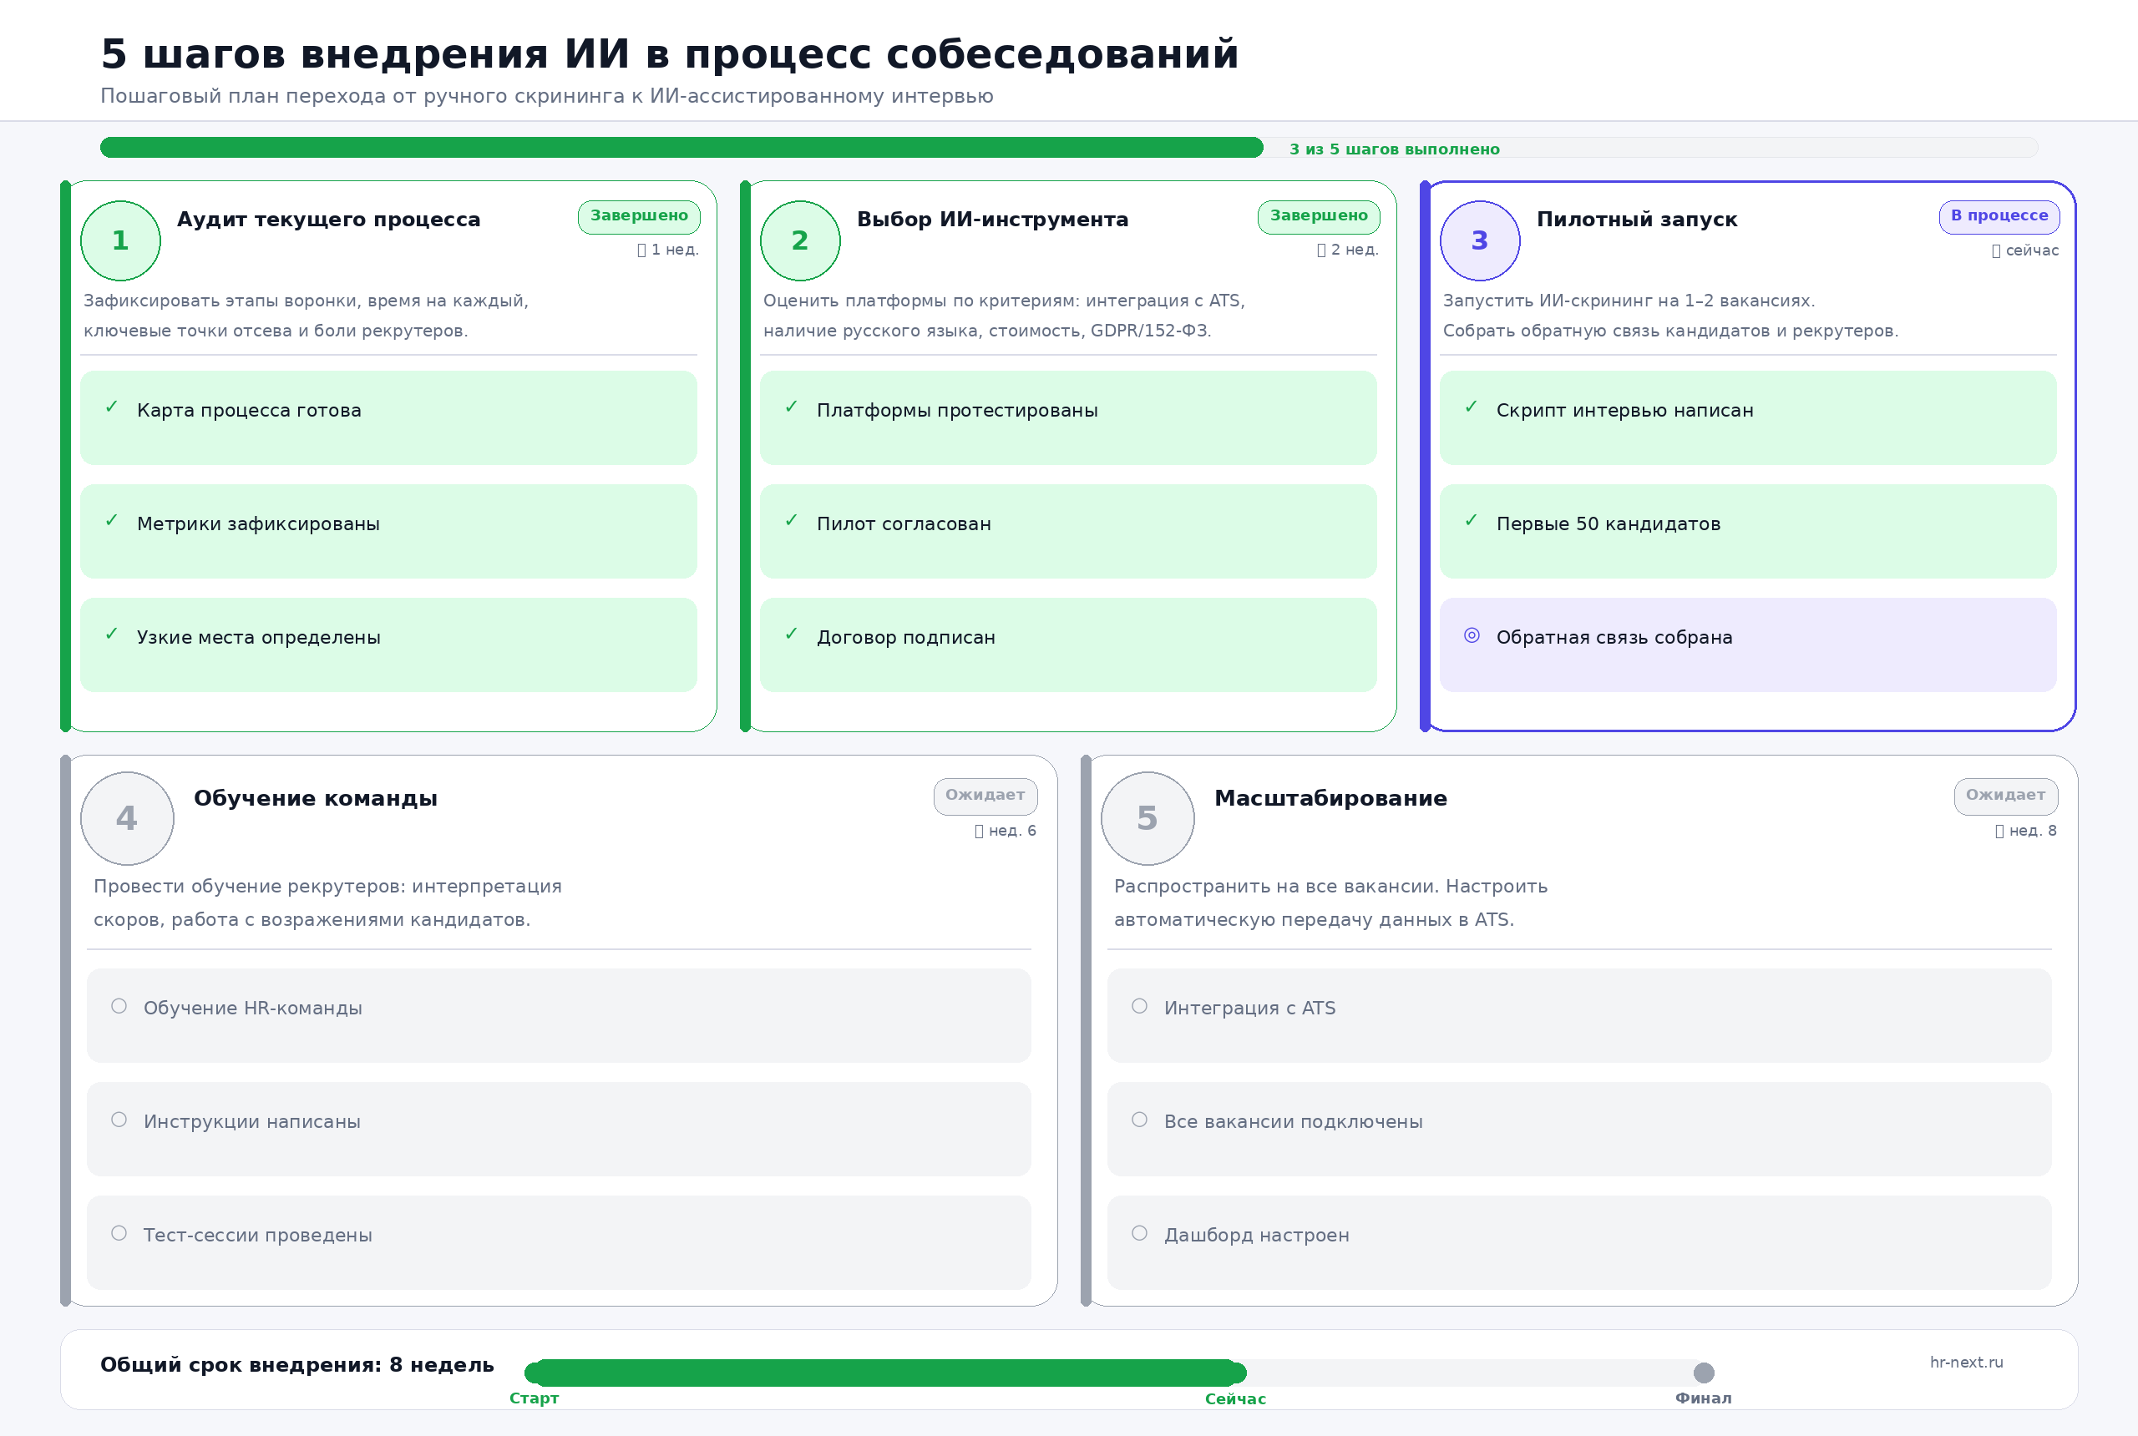Viewport: 2138px width, 1436px height.
Task: Click checkmark next to Платформы протестированы
Action: click(x=792, y=407)
